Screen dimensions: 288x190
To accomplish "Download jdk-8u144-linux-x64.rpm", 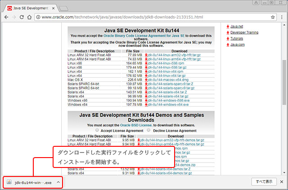I will [x=166, y=72].
